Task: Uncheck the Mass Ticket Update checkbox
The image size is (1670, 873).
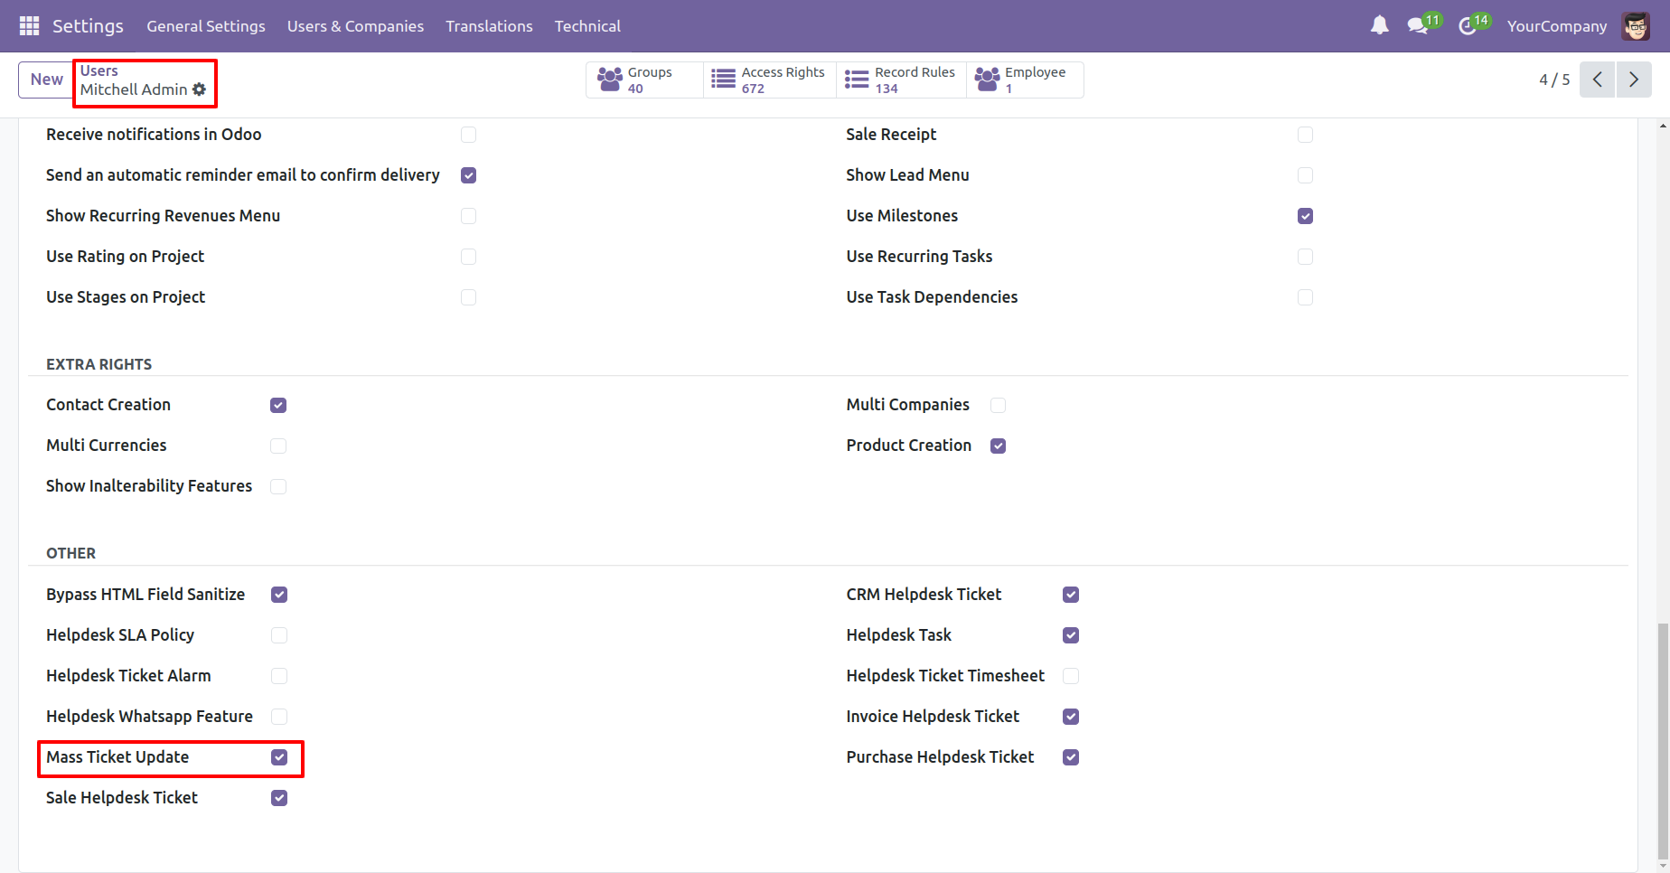Action: click(x=279, y=757)
